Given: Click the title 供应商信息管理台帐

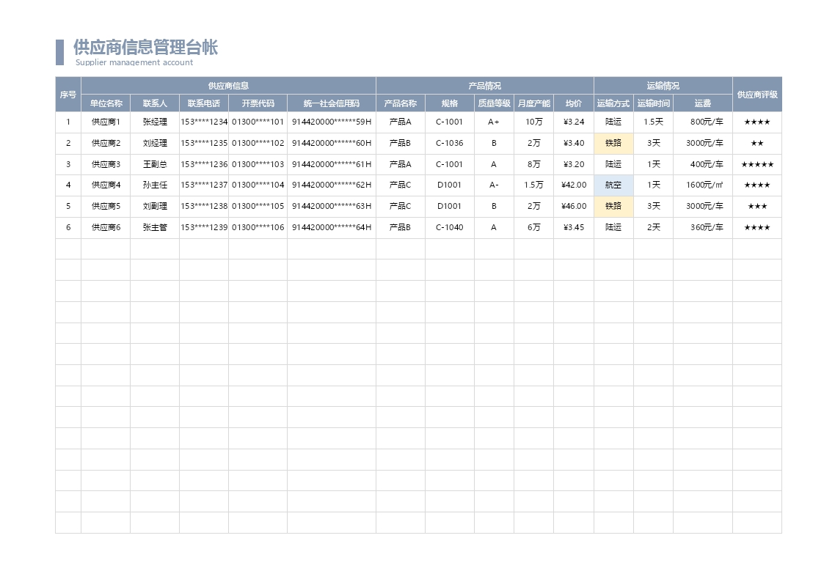Looking at the screenshot, I should tap(145, 47).
